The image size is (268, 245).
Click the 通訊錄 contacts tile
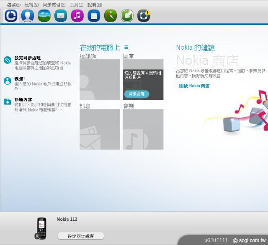tap(100, 79)
